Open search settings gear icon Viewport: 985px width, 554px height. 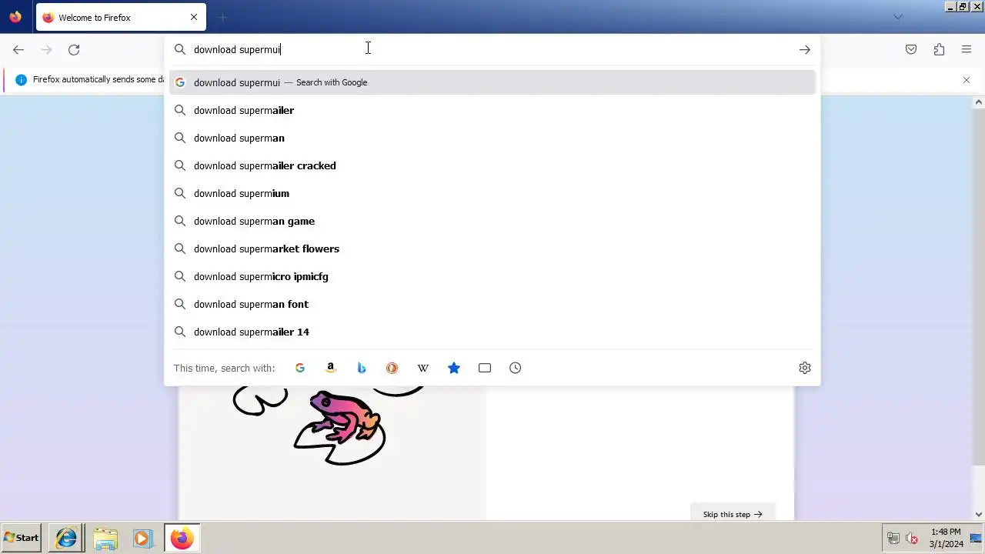click(805, 368)
